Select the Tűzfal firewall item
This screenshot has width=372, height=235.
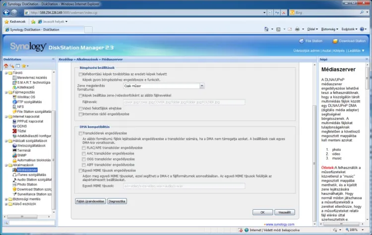click(x=22, y=131)
